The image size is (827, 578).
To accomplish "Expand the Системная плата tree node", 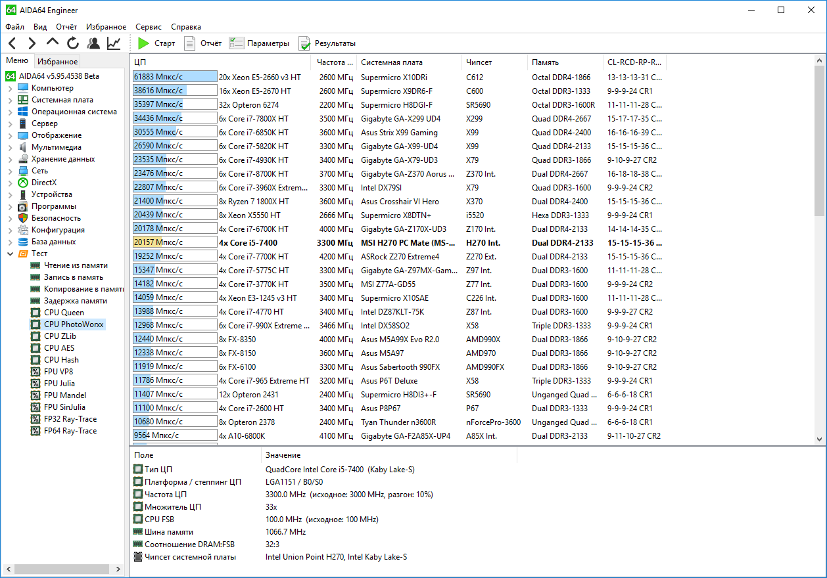I will 10,100.
